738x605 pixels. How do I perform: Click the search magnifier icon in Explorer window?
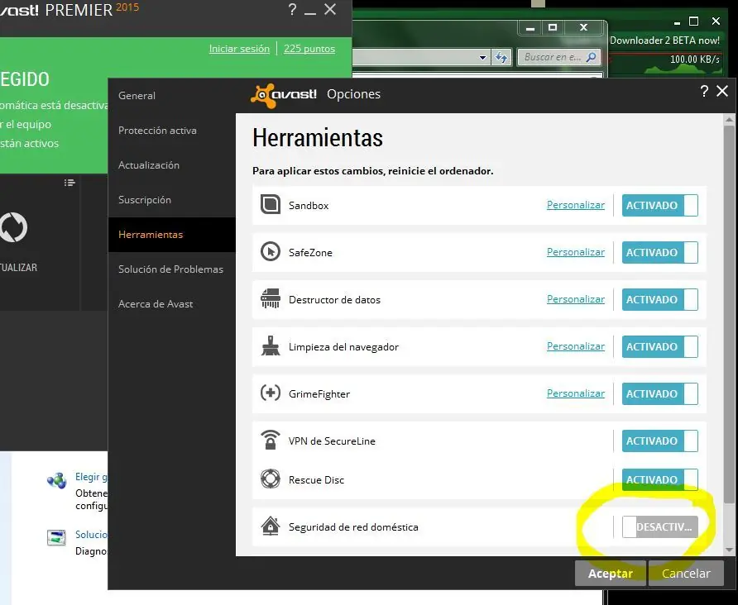[592, 57]
